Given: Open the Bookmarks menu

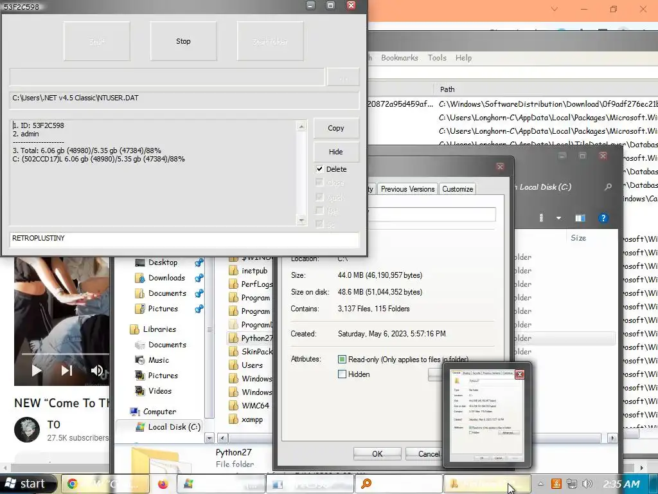Looking at the screenshot, I should point(400,57).
